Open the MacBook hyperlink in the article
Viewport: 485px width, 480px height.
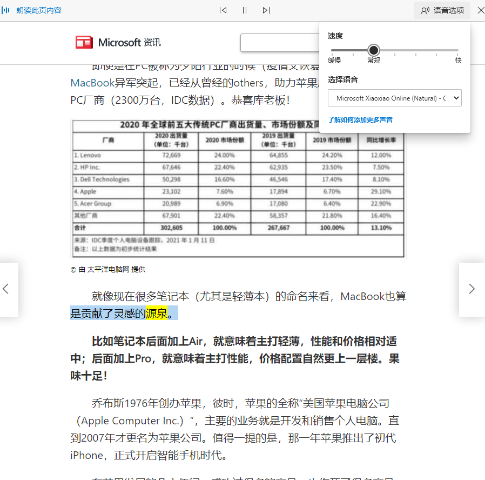point(93,82)
